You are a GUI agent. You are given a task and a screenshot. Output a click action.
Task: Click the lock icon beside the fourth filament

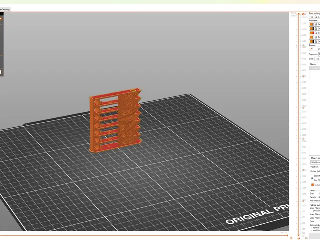(x=316, y=37)
